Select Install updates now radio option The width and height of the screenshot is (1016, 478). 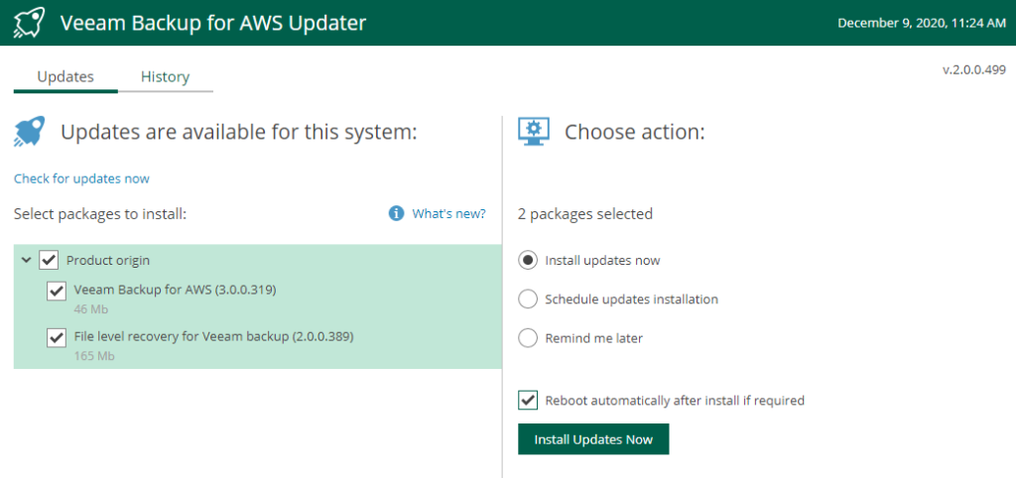[528, 261]
